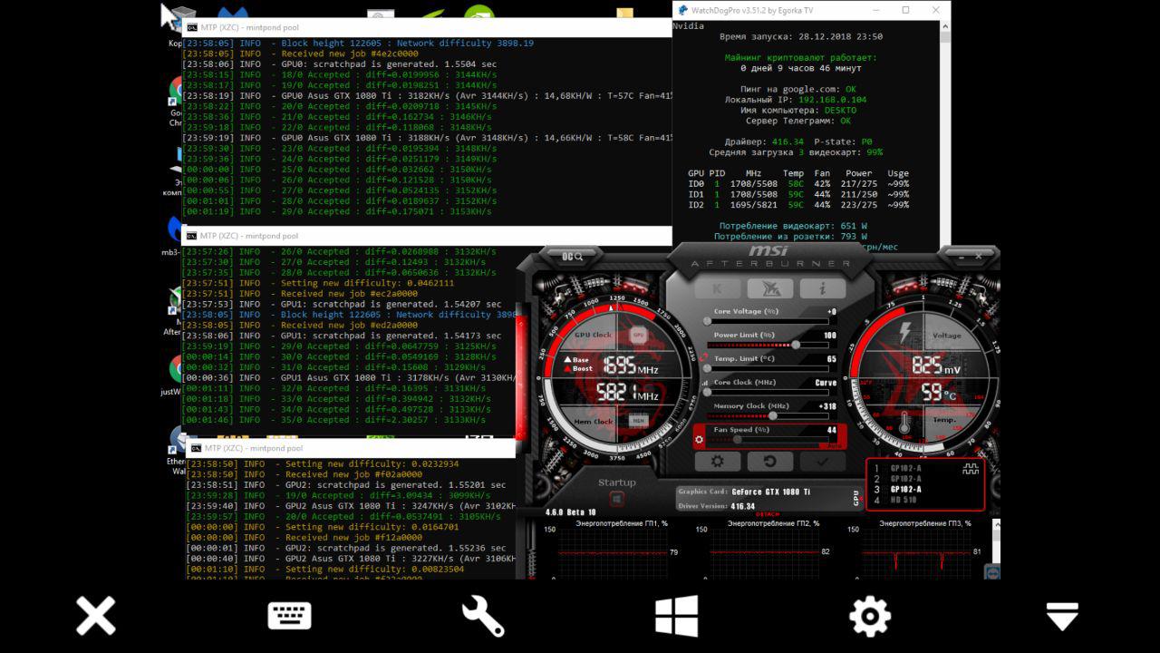The image size is (1160, 653).
Task: Click the Google Chrome desktop shortcut
Action: 176,98
